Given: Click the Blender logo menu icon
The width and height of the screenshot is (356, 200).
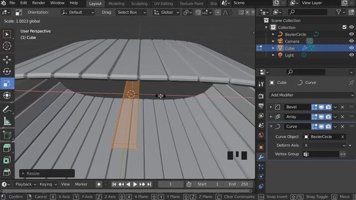Looking at the screenshot, I should coord(3,3).
